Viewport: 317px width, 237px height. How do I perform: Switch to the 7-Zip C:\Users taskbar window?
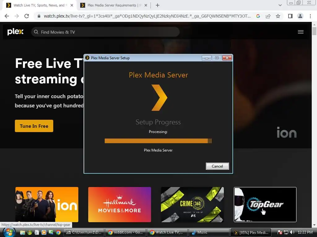point(84,232)
